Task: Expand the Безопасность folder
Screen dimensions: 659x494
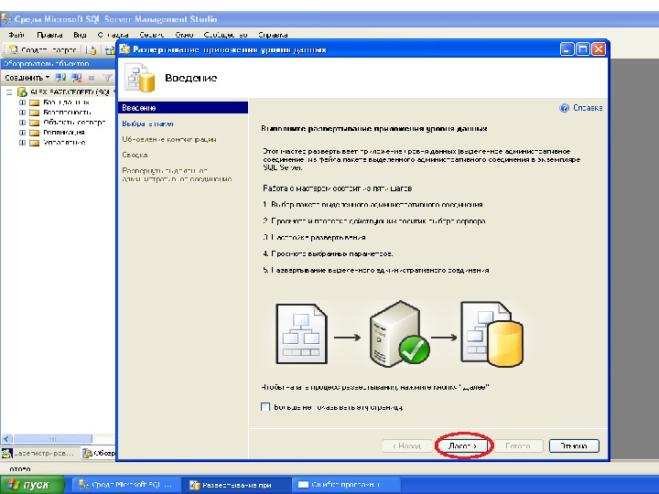Action: (x=22, y=113)
